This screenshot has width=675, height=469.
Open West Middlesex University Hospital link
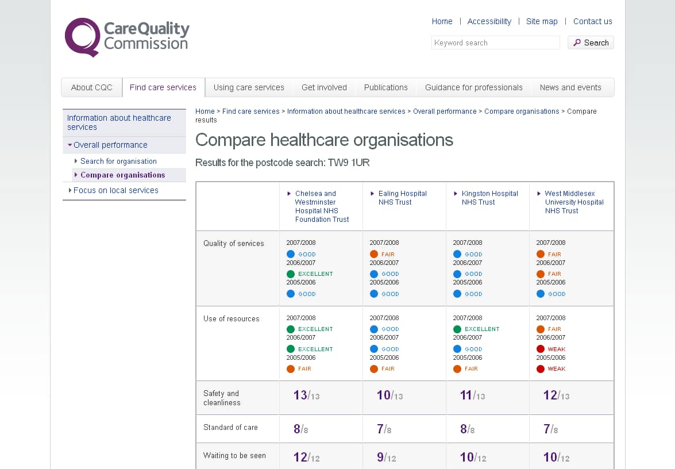(573, 202)
